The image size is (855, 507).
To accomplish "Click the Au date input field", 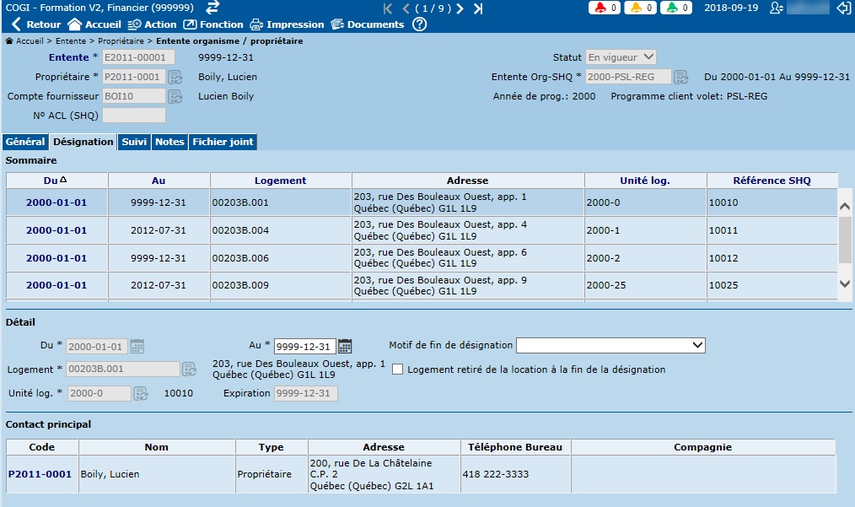I will (x=304, y=346).
